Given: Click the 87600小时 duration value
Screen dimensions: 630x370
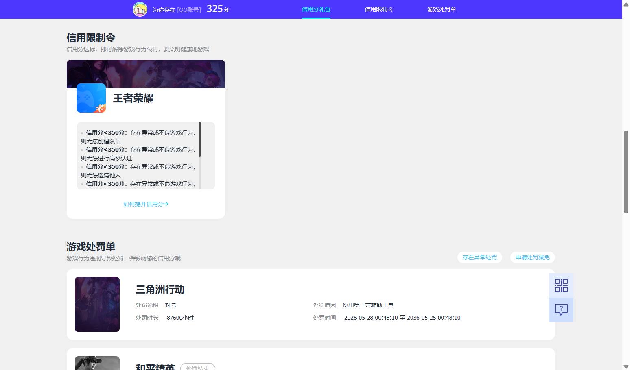Looking at the screenshot, I should click(x=180, y=318).
